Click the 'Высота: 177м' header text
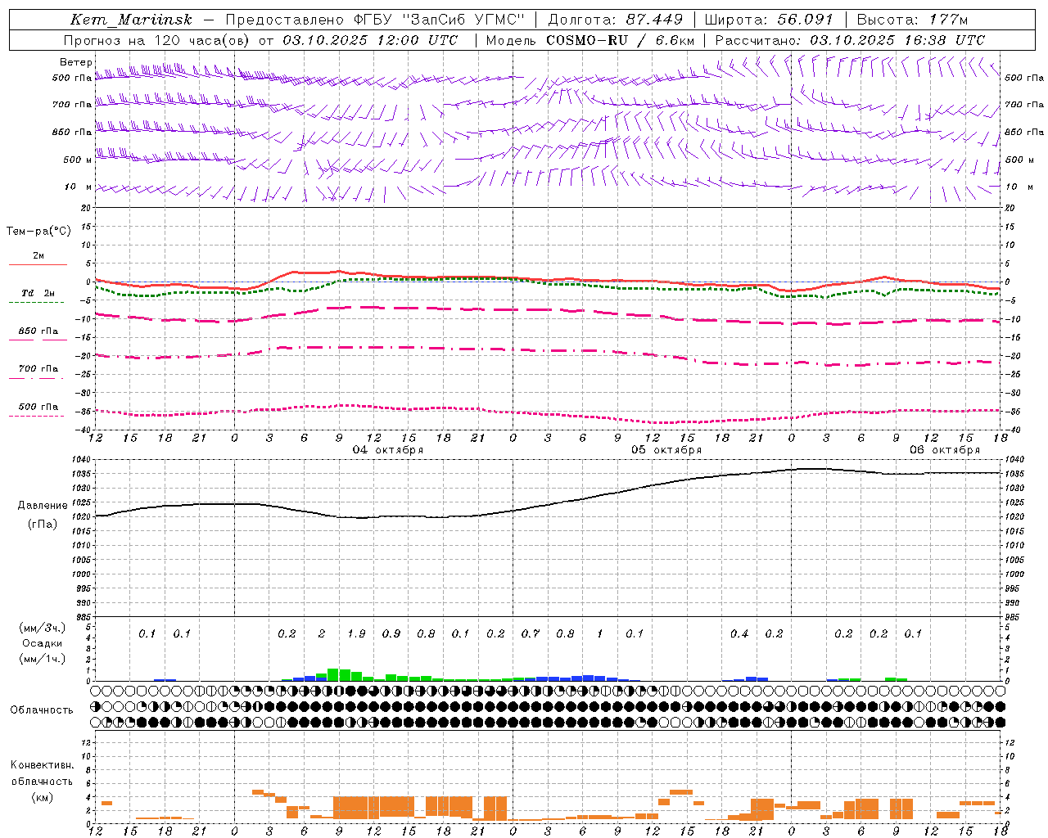Screen dimensions: 1048x838 pos(912,20)
